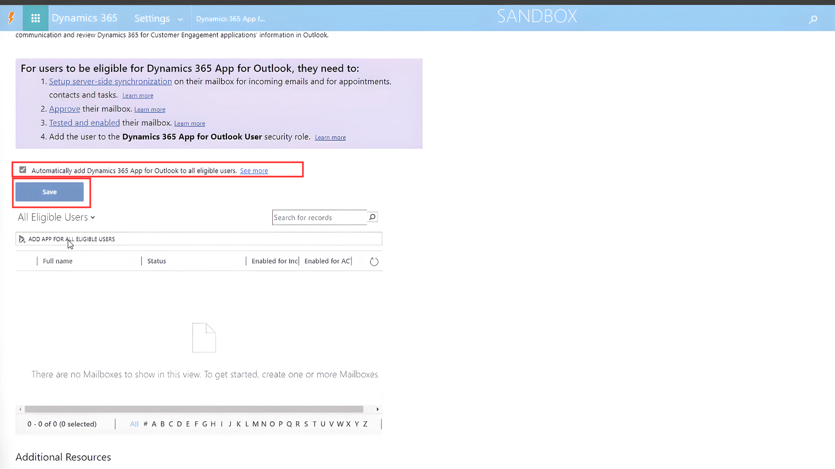Click the records search magnifier icon
Viewport: 835px width, 469px height.
(x=372, y=217)
